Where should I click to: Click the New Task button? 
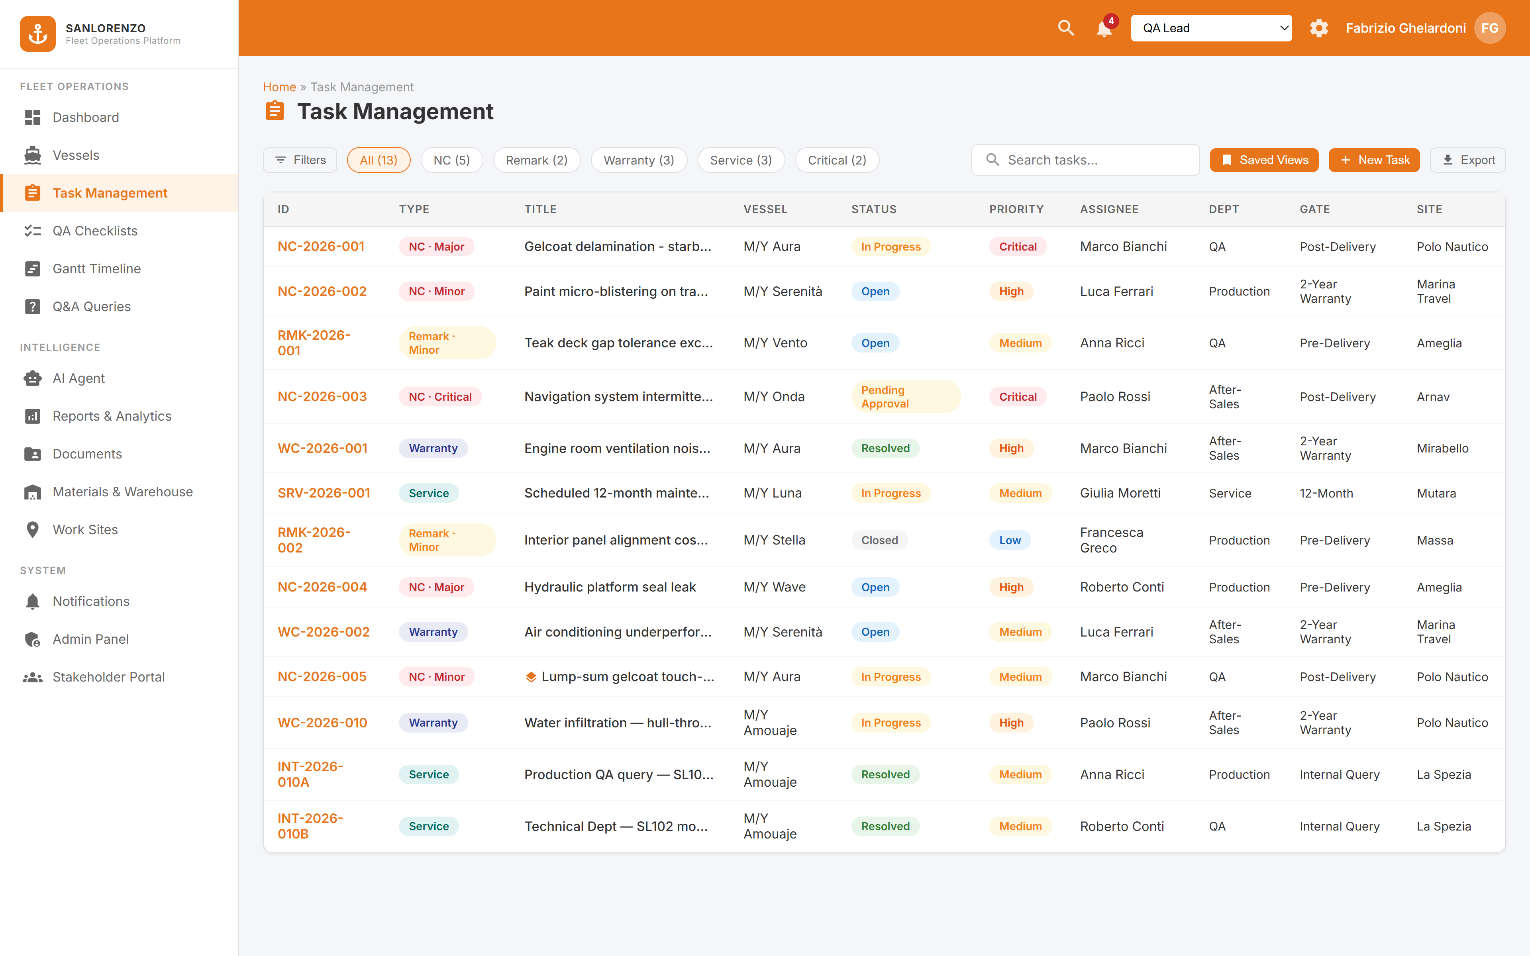1374,160
